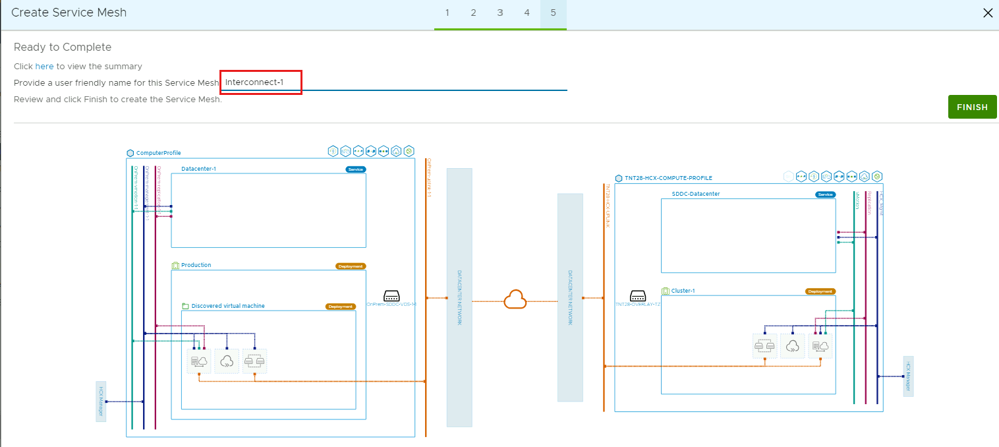Click the greyed-out first hexagon above TNT28-HCX-COMPUTE-PROFILE
The width and height of the screenshot is (999, 447).
[x=789, y=176]
